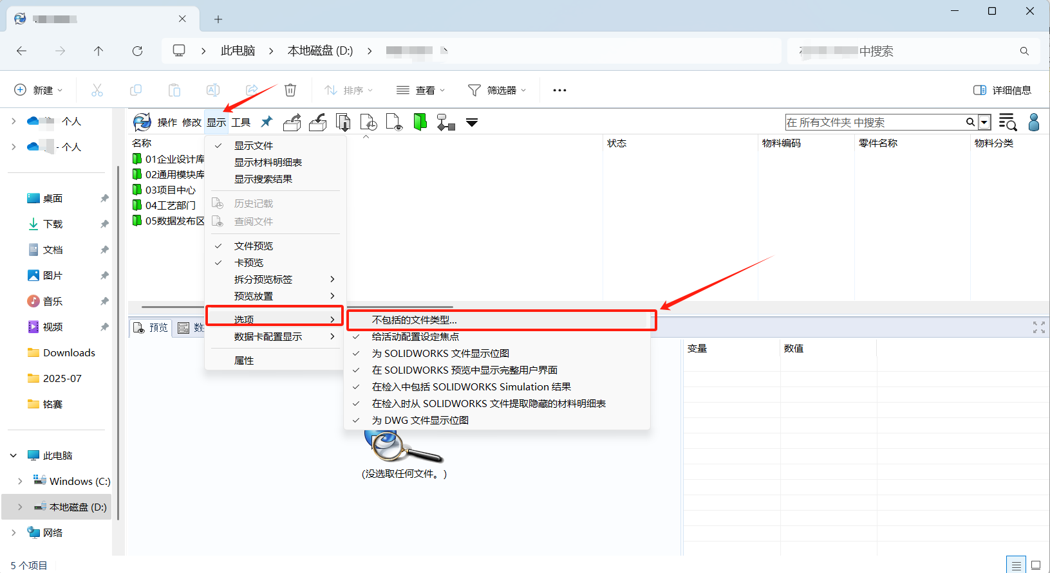1050x573 pixels.
Task: Click 此电脑 in the address breadcrumb
Action: [238, 51]
